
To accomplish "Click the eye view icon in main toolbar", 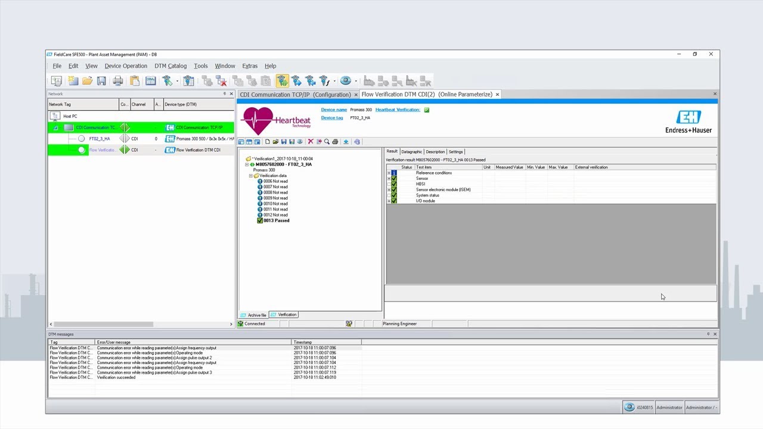I will click(x=346, y=80).
